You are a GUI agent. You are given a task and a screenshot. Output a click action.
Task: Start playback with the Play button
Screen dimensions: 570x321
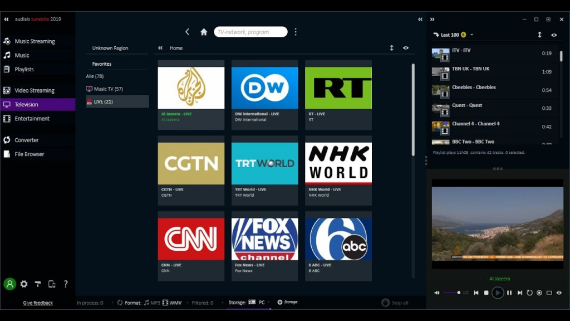[498, 293]
